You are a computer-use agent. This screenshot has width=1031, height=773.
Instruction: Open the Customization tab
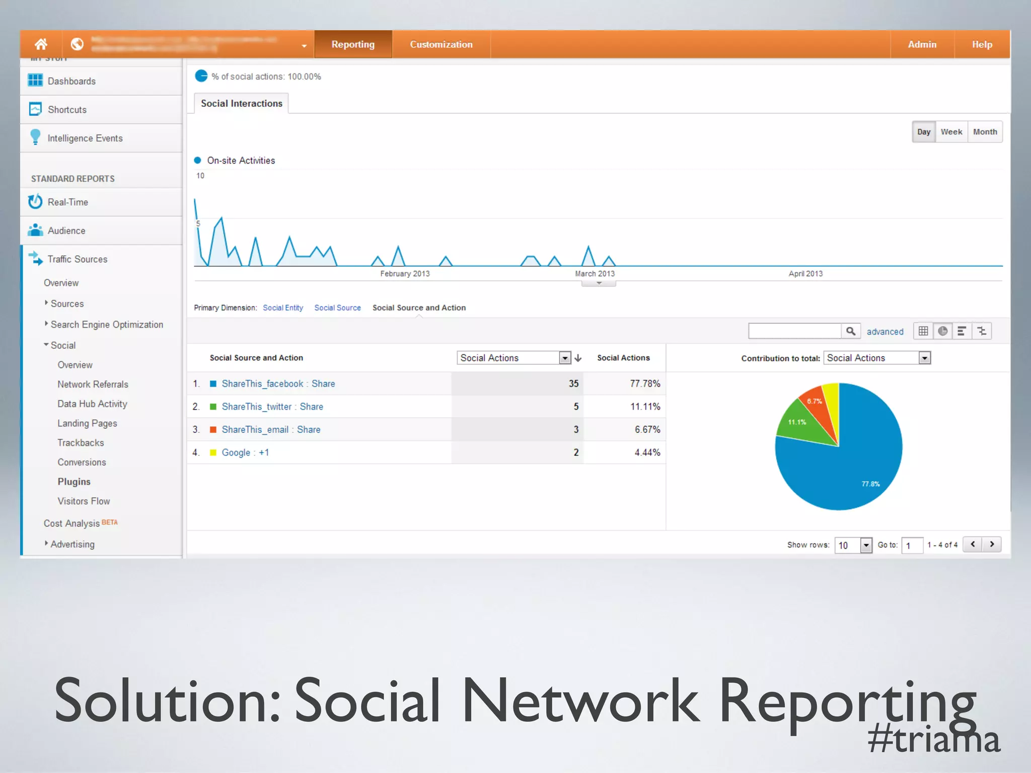click(441, 44)
